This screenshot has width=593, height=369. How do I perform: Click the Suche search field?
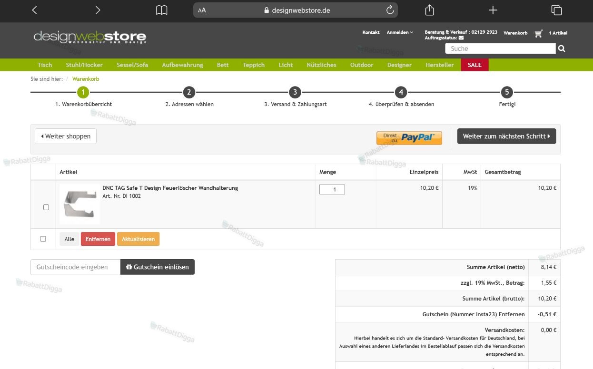click(x=500, y=49)
